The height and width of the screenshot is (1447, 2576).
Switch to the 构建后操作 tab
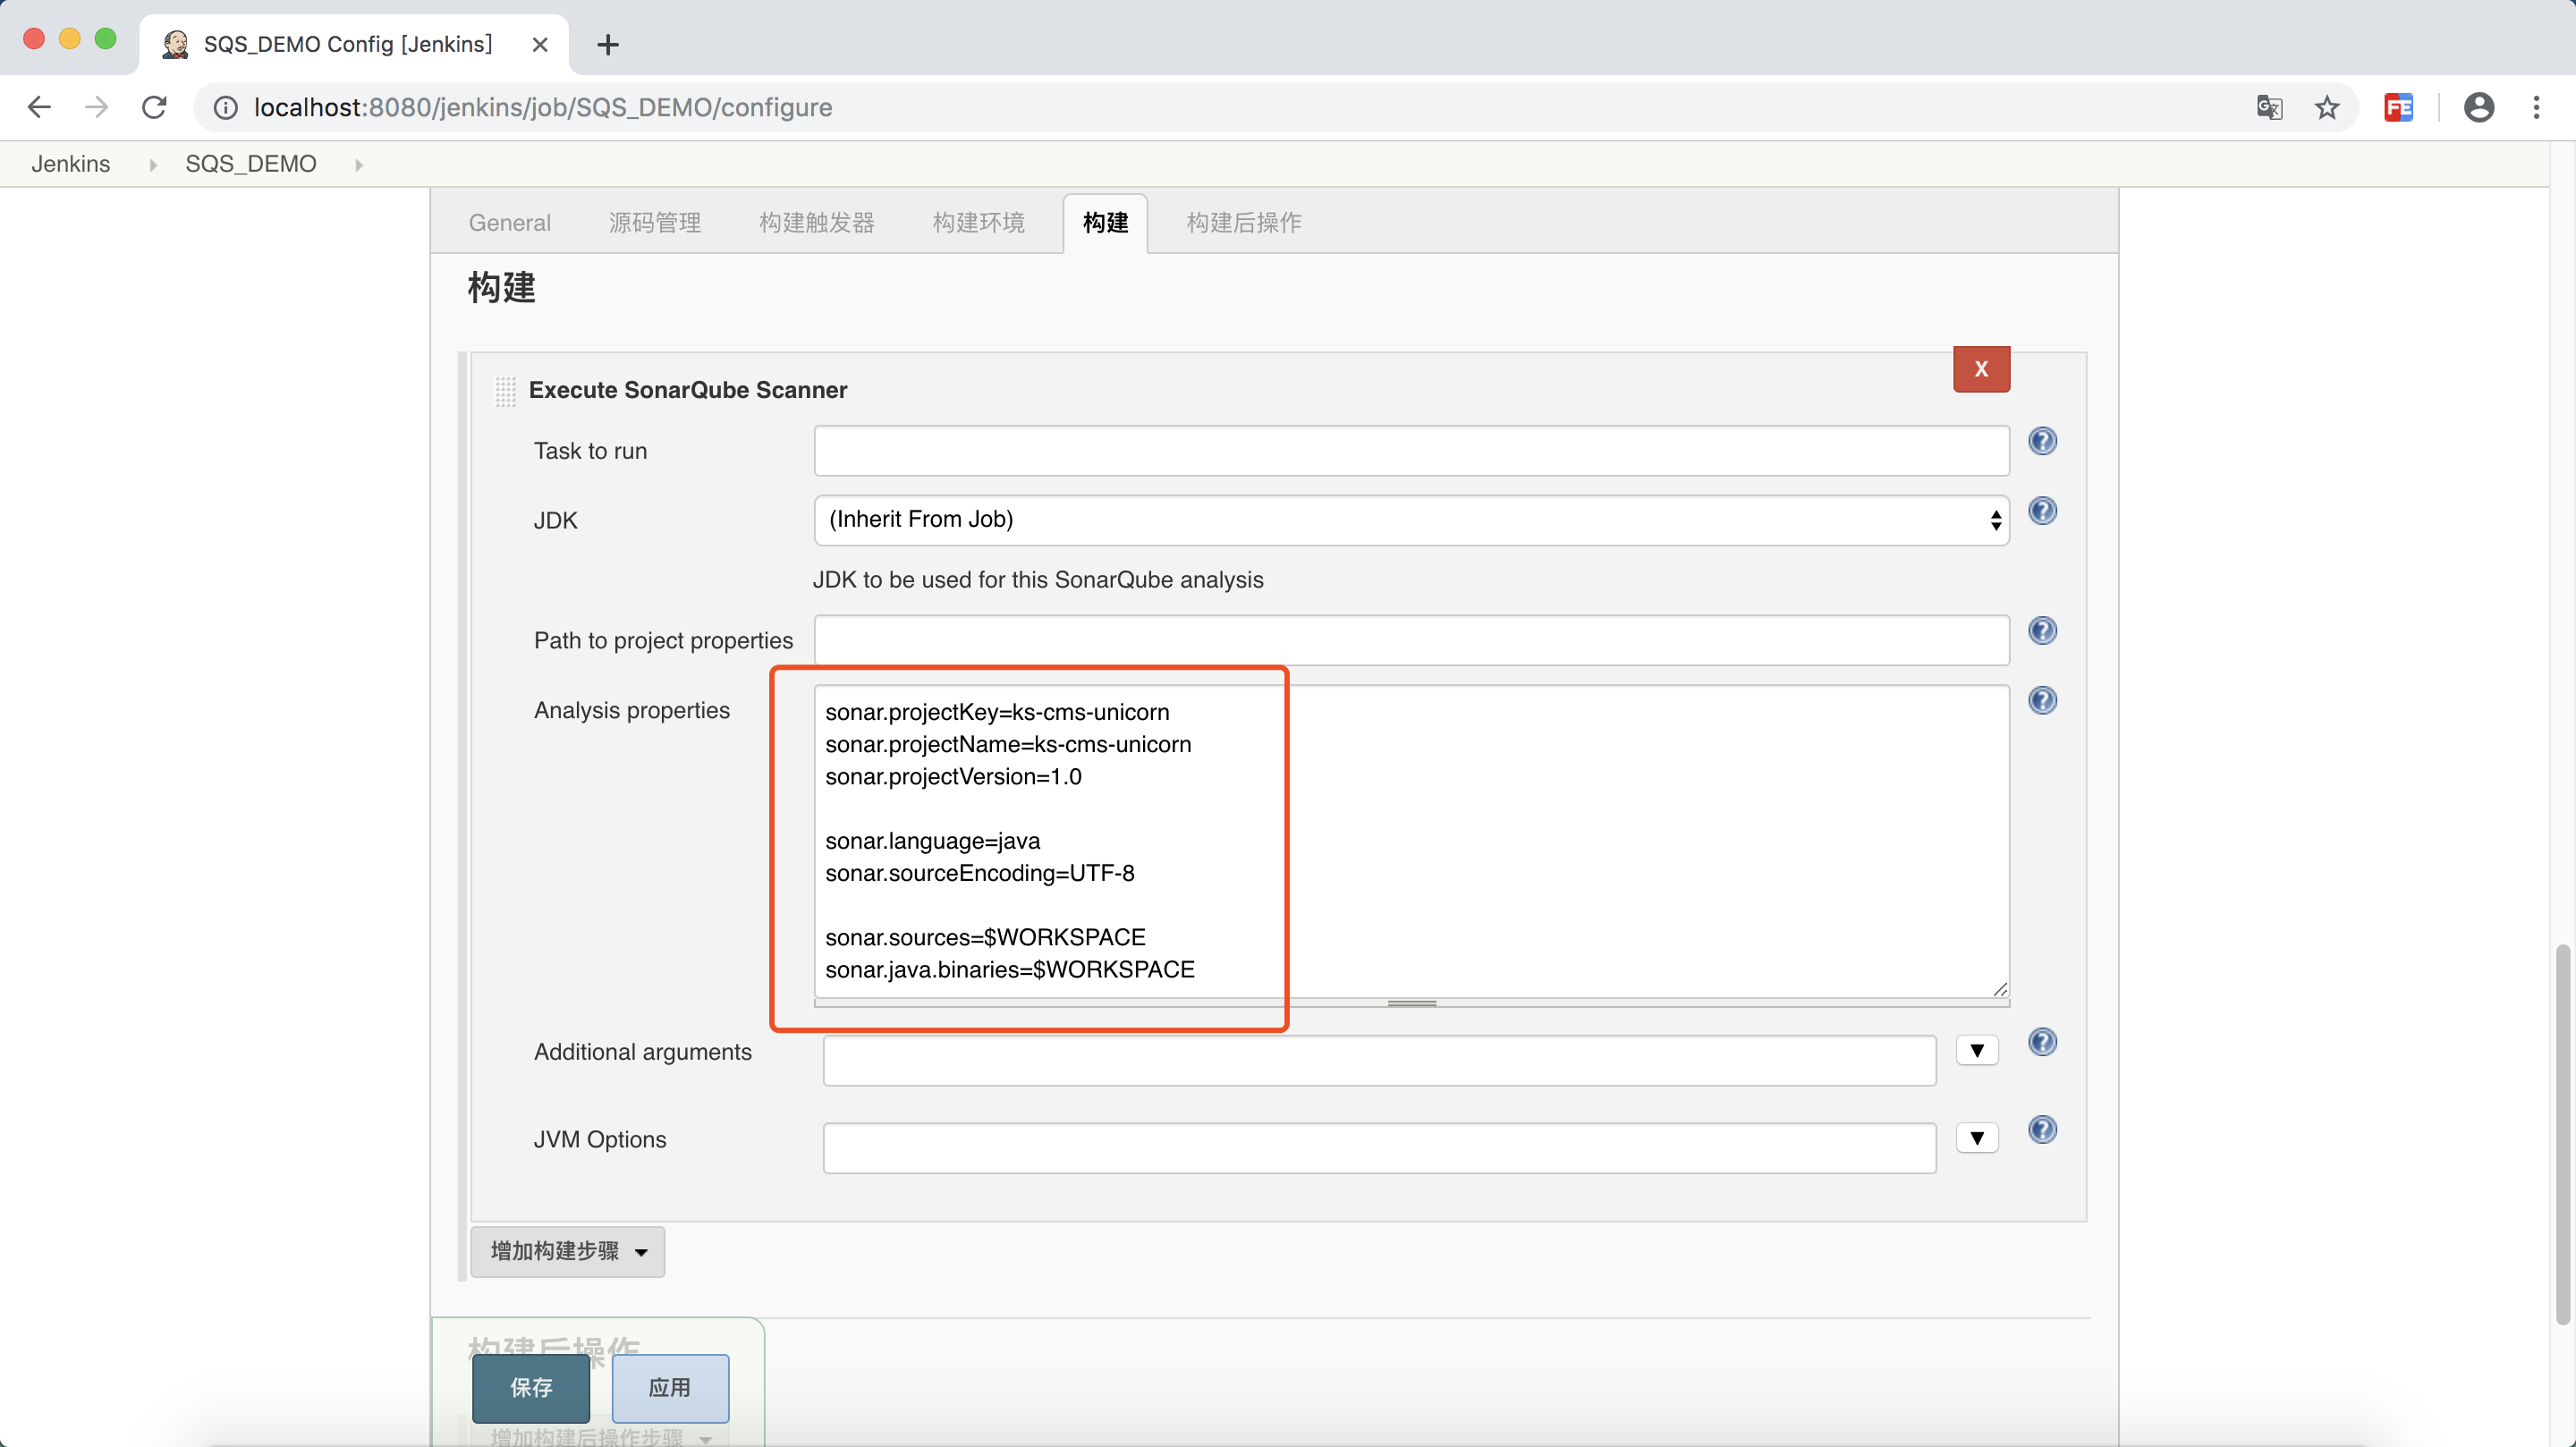[x=1243, y=222]
